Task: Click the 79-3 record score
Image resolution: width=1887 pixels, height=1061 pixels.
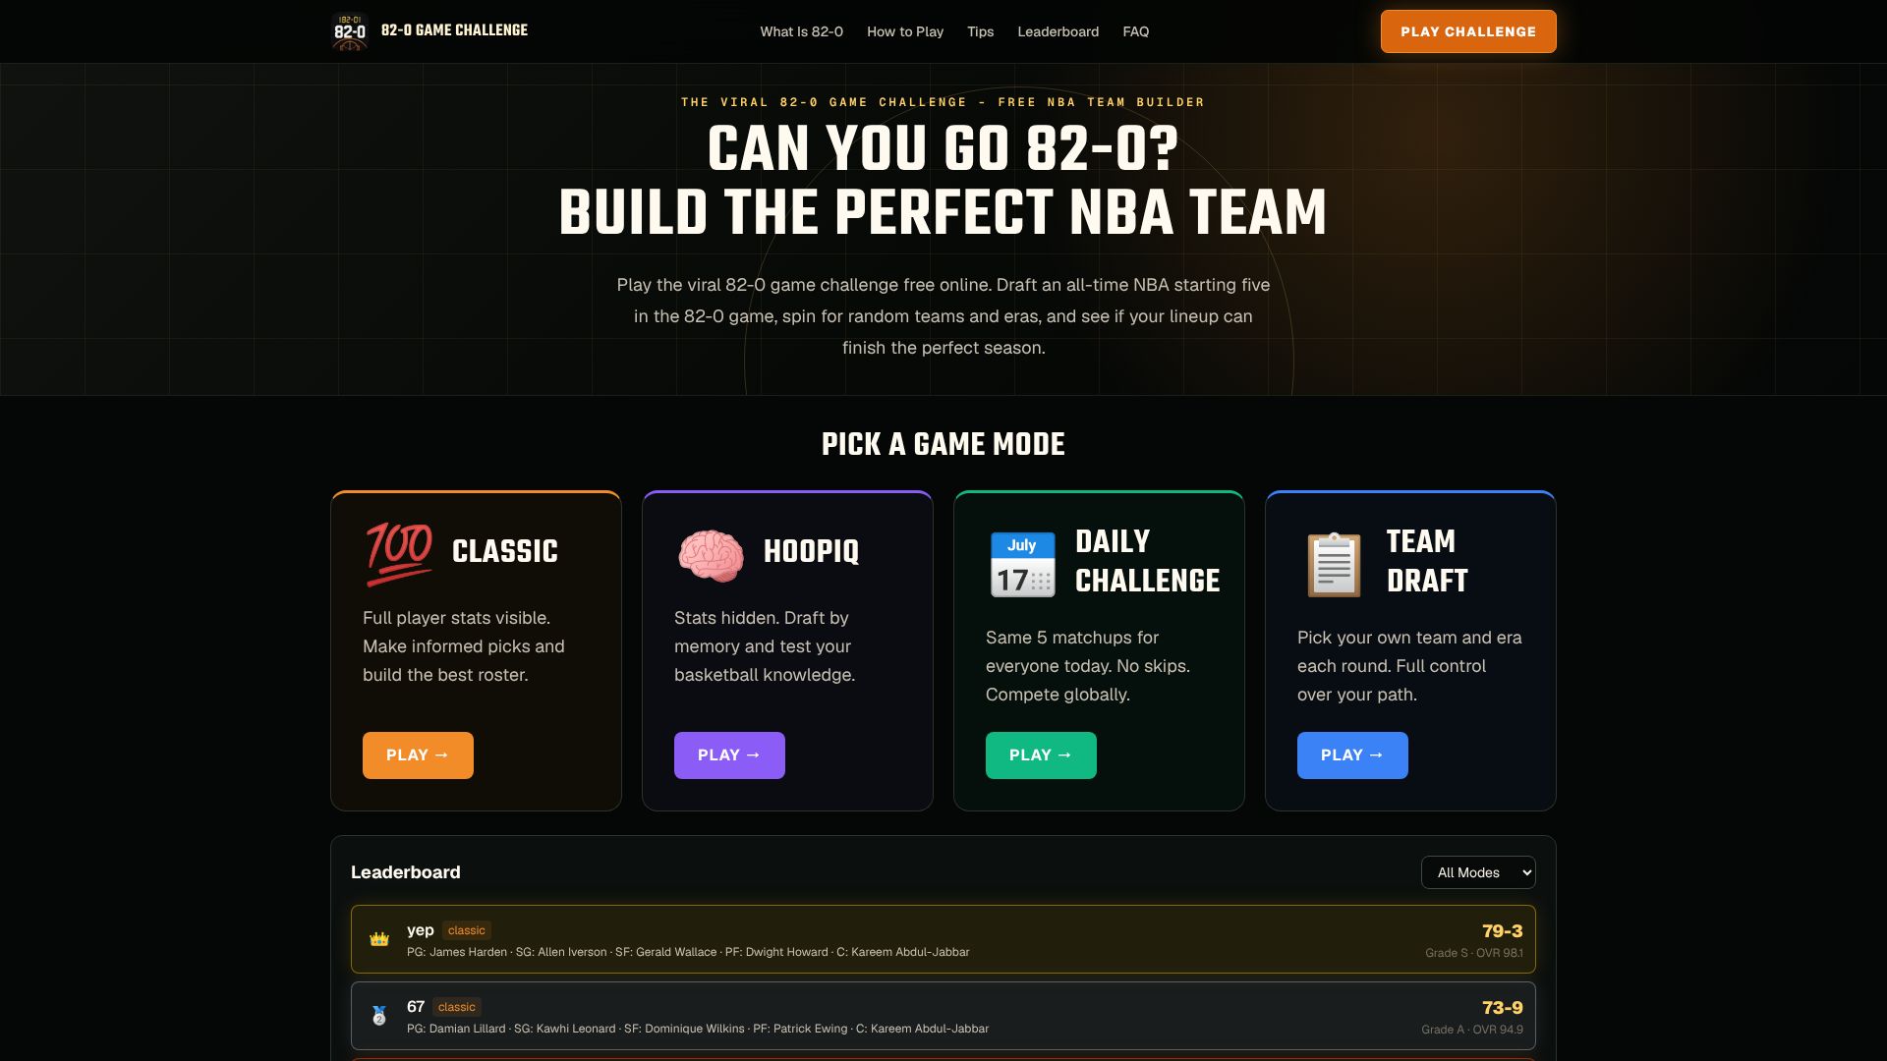Action: 1502,930
